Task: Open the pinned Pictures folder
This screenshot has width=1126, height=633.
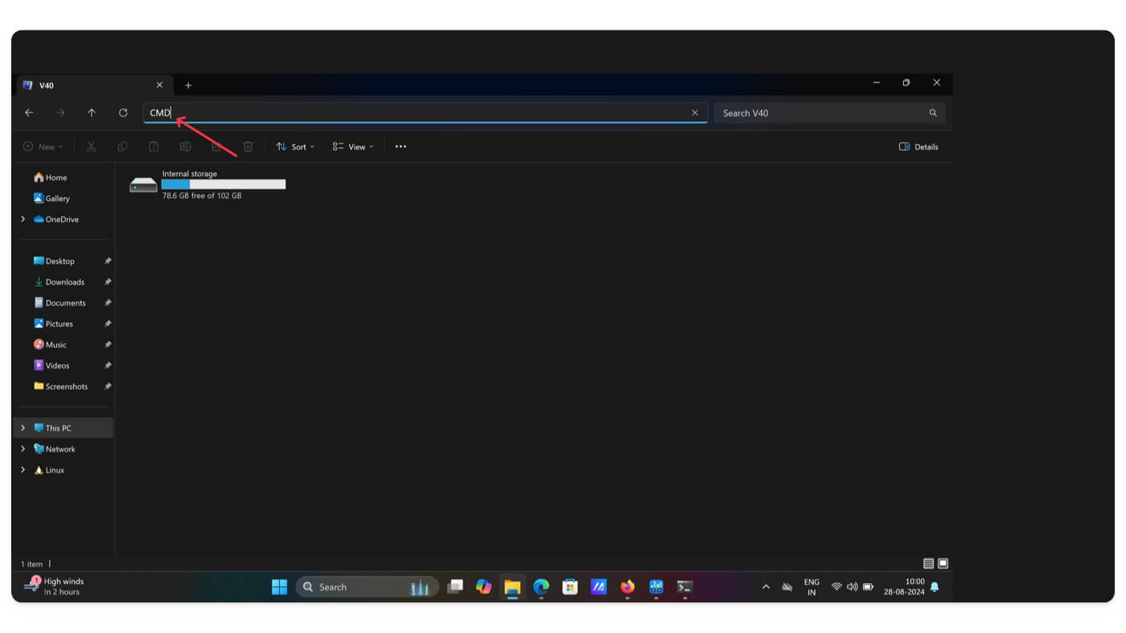Action: pos(53,324)
